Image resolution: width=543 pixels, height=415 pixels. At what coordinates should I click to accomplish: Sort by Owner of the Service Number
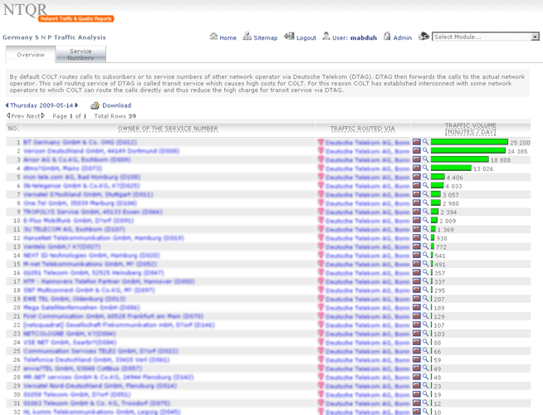click(168, 129)
